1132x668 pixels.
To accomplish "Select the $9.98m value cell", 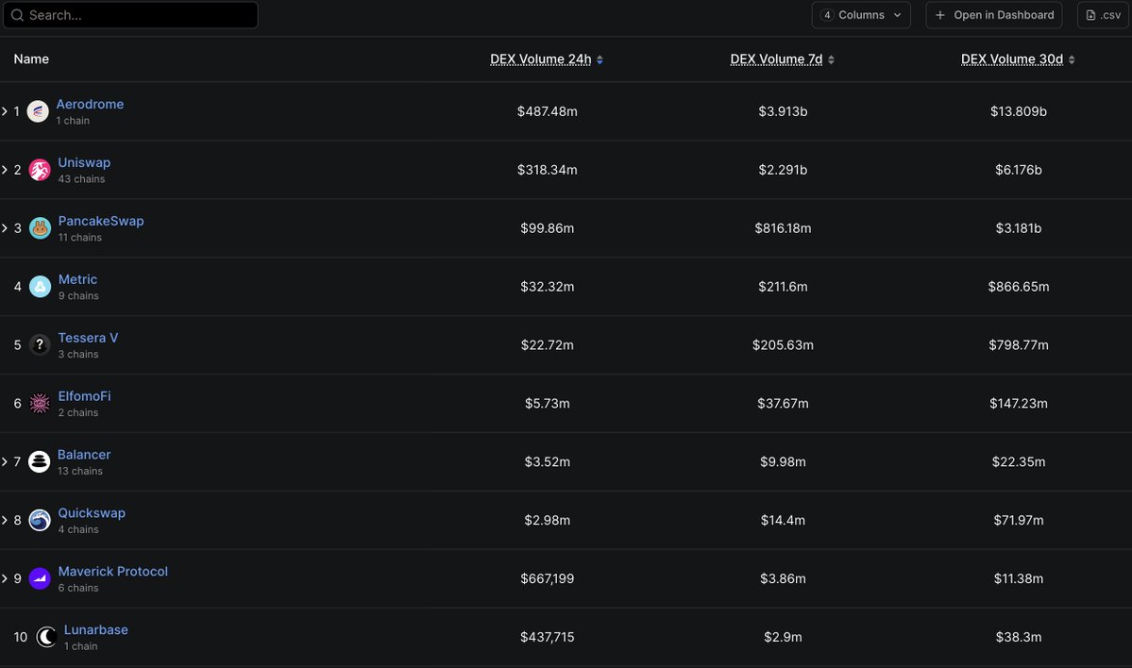I will coord(783,461).
